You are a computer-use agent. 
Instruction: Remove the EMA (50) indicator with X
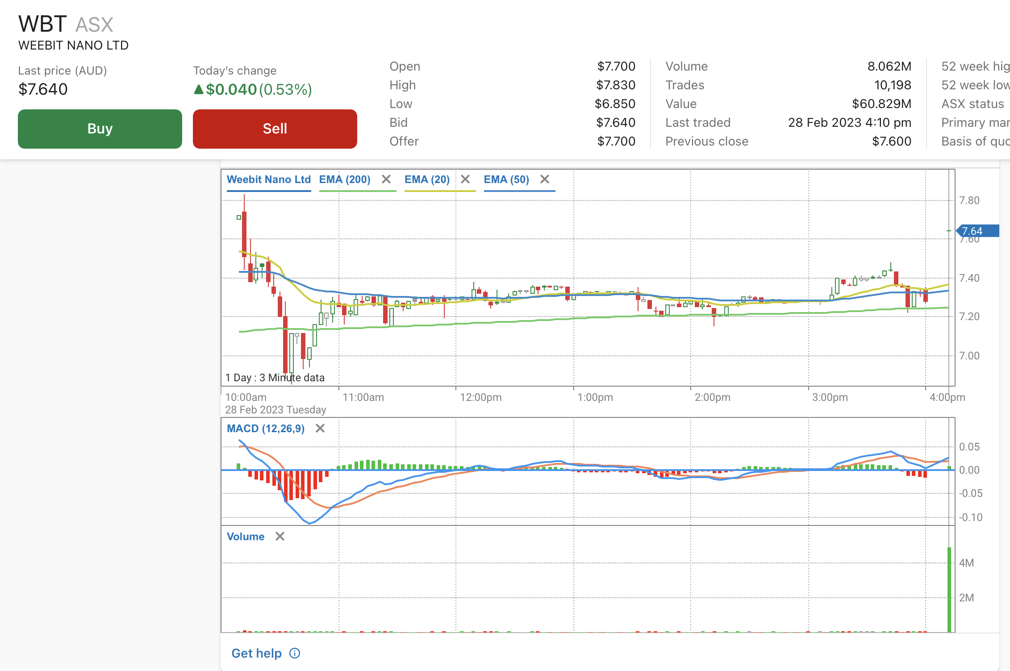click(x=545, y=179)
